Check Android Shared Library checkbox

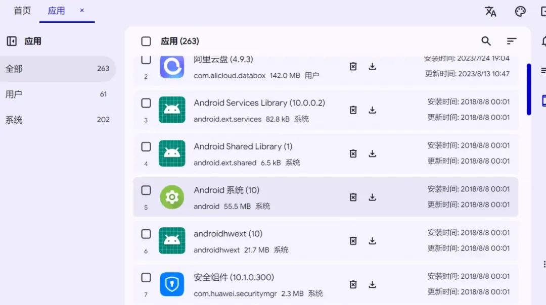(x=146, y=147)
